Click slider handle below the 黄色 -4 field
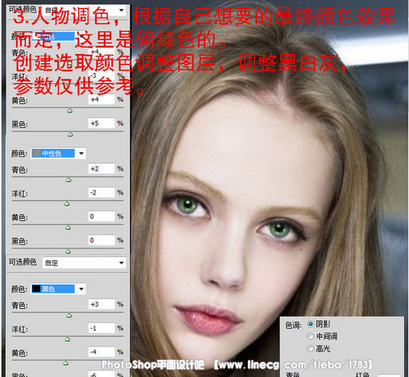 (x=65, y=363)
